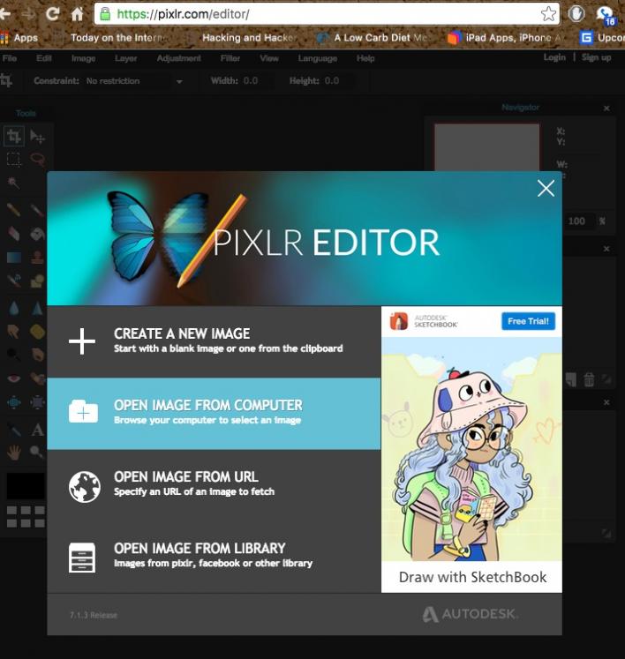Bookmark this page with star icon

pos(548,14)
